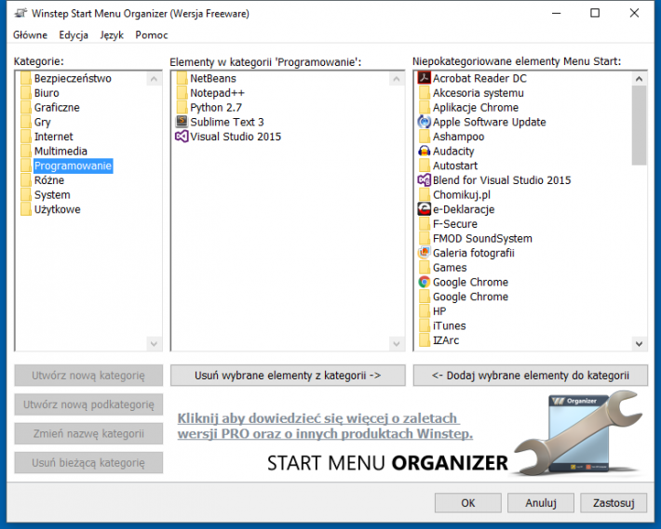The width and height of the screenshot is (661, 529).
Task: Click 'Usuń wybrane elementy z kategorii' button
Action: pyautogui.click(x=288, y=375)
